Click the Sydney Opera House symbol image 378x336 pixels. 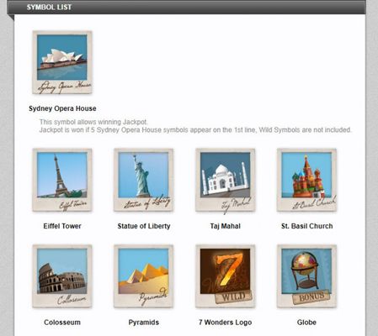(x=62, y=62)
